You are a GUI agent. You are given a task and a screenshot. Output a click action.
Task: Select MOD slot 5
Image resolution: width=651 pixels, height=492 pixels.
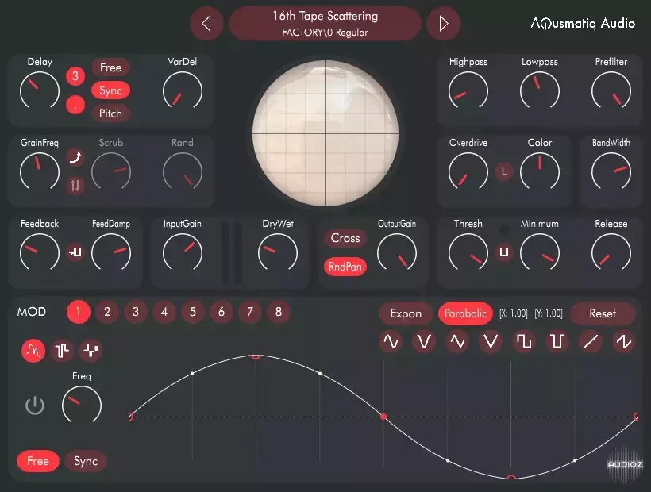(x=193, y=312)
